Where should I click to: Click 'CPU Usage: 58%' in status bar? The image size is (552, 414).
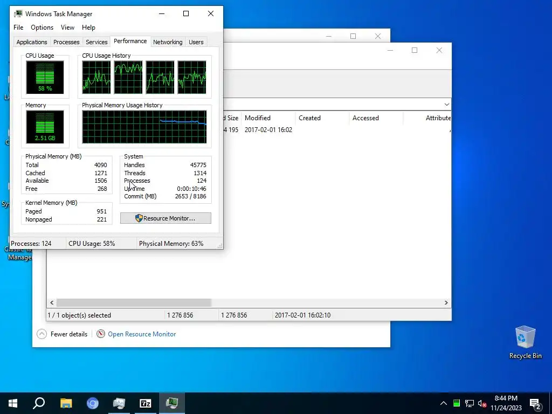click(x=92, y=244)
